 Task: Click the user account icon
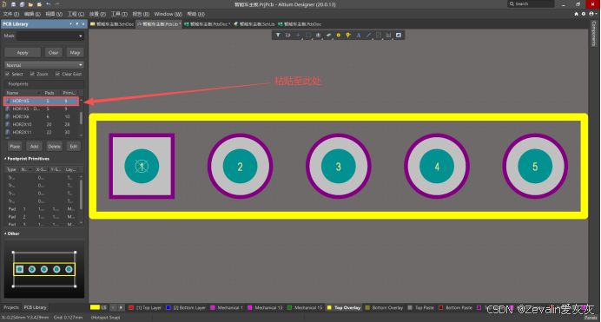[591, 14]
